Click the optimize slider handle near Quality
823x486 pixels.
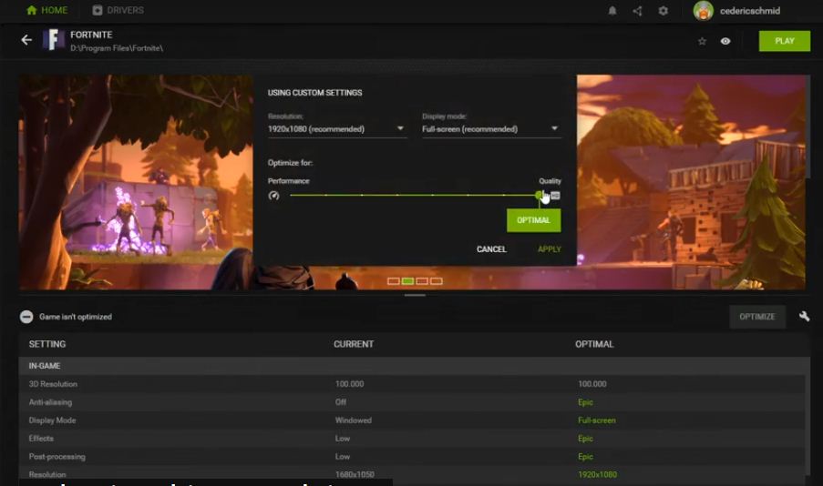pos(539,195)
